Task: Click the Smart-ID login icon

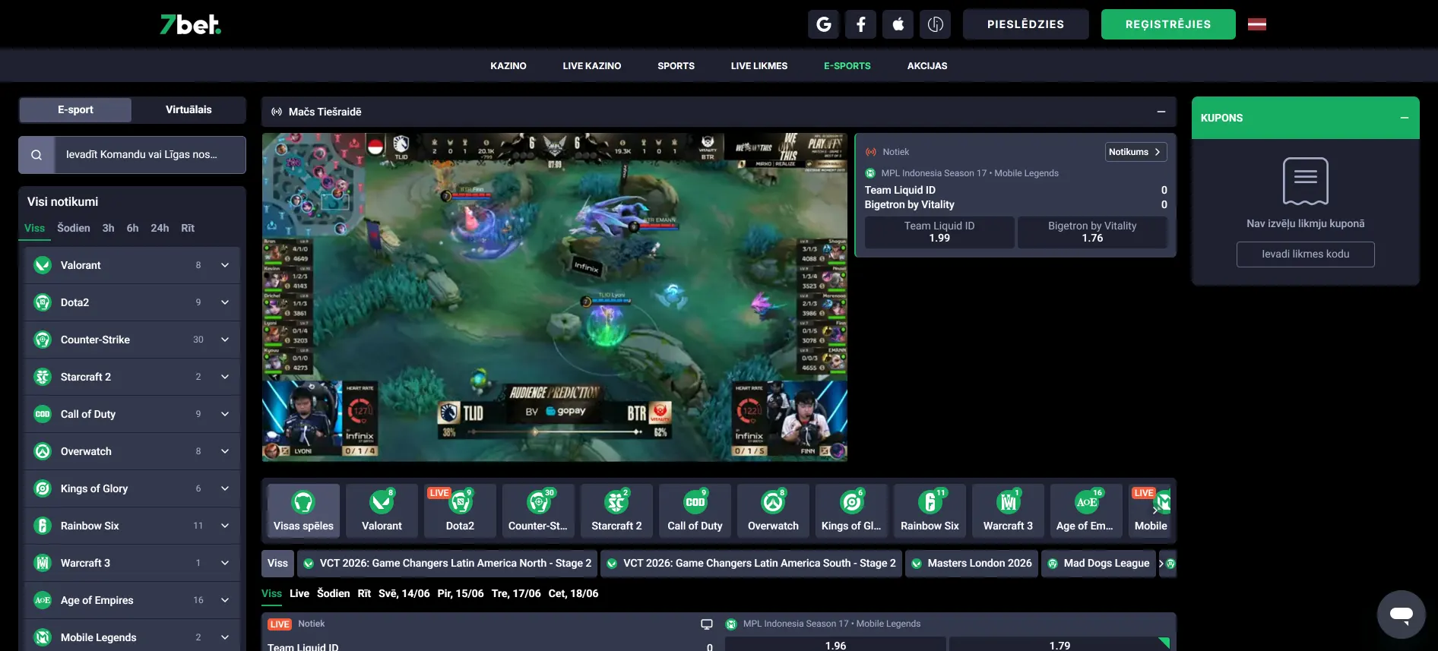Action: tap(935, 24)
